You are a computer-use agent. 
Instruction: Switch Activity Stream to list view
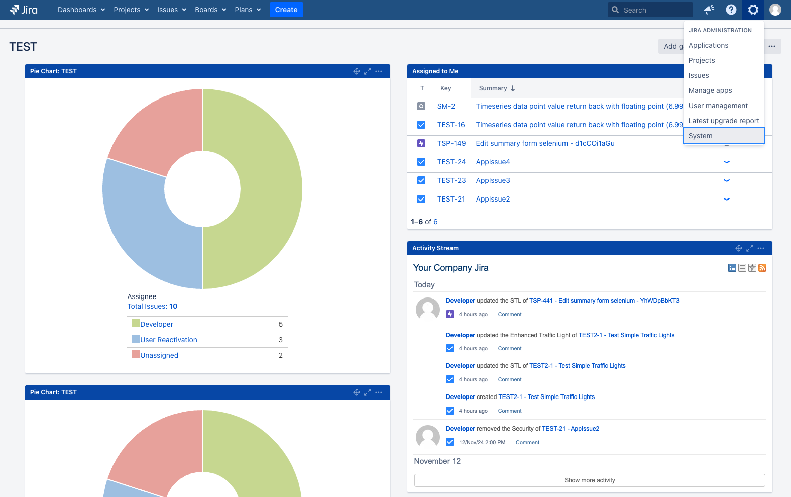pyautogui.click(x=742, y=268)
